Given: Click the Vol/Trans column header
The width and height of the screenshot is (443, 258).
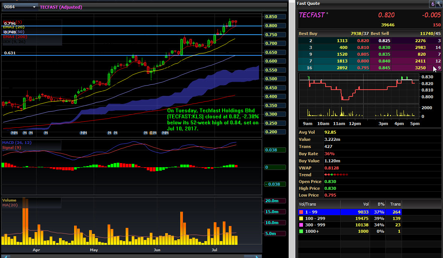Looking at the screenshot, I should pos(308,204).
